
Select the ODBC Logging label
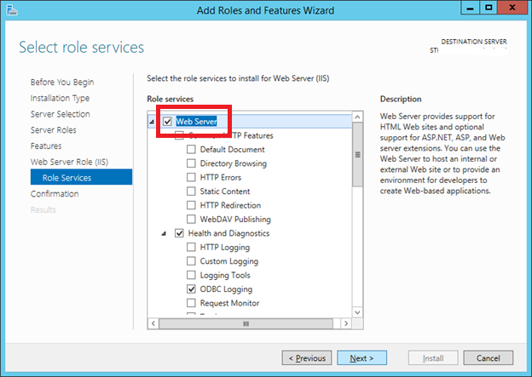pos(226,289)
